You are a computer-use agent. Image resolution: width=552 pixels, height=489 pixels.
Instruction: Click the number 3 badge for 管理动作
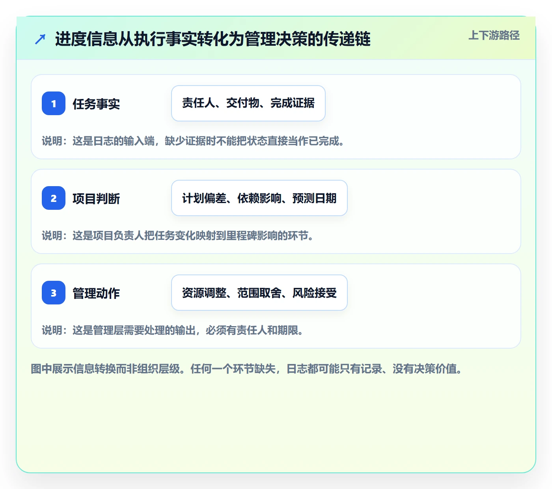(54, 293)
